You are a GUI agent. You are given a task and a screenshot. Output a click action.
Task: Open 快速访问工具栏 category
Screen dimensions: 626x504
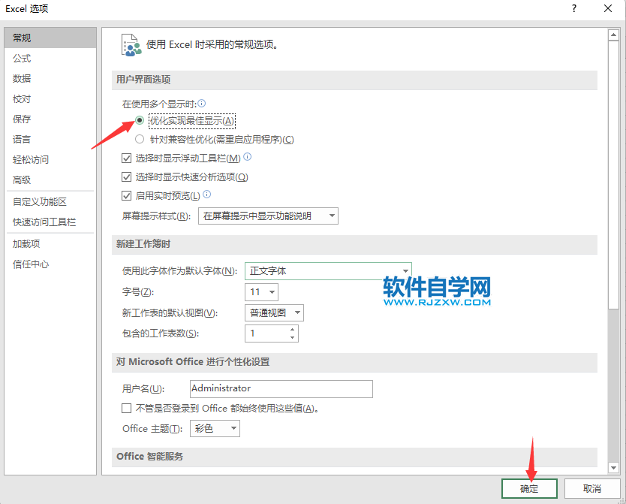50,222
